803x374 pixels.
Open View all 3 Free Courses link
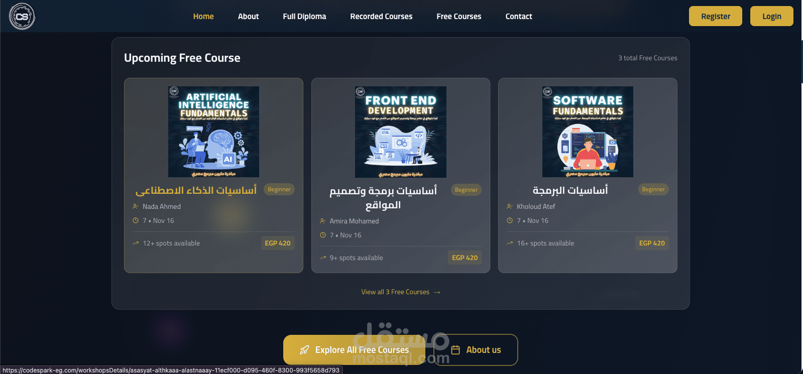point(395,292)
